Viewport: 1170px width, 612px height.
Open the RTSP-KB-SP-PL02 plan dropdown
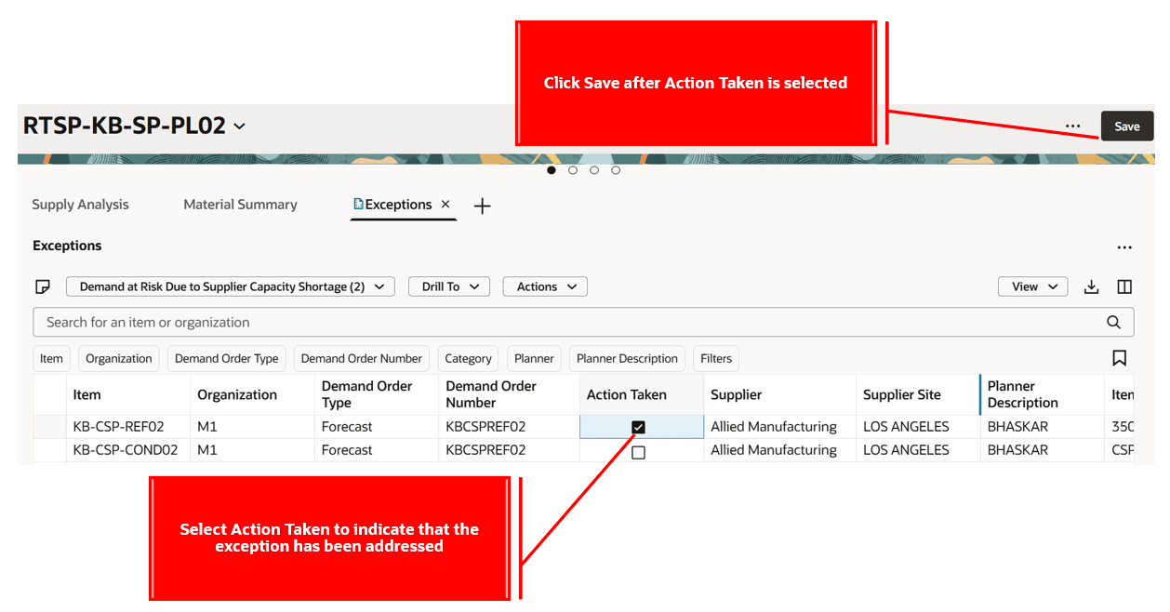tap(240, 126)
